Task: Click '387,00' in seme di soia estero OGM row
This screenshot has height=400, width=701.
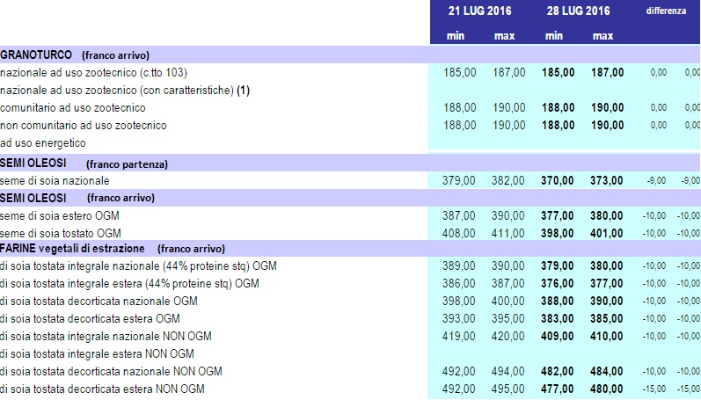Action: pos(459,216)
